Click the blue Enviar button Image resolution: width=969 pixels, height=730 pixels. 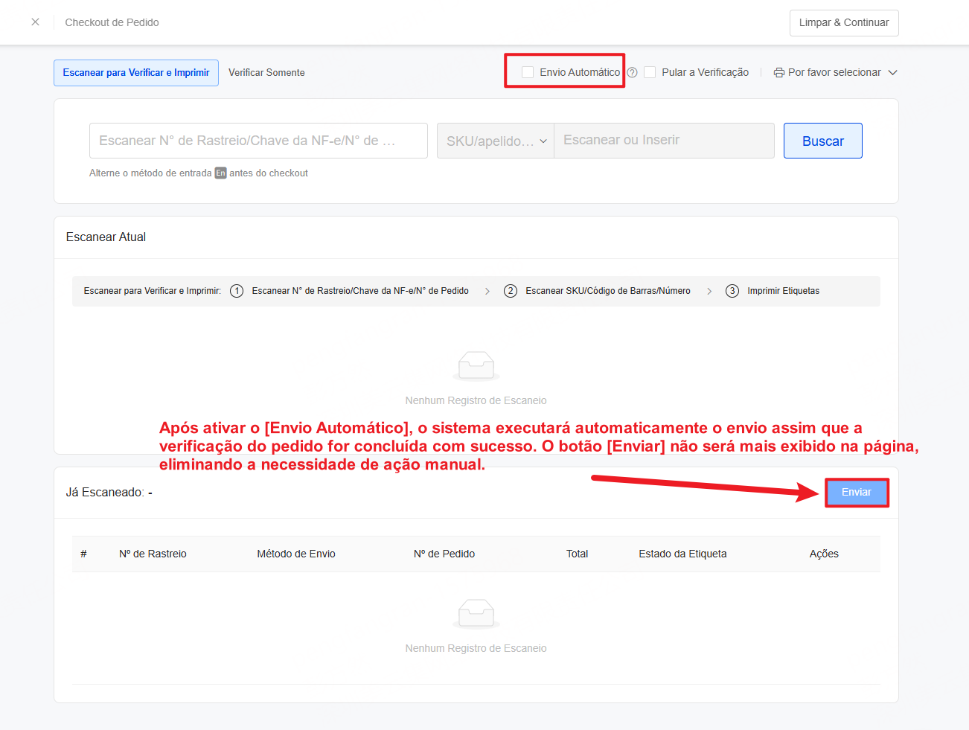point(857,493)
